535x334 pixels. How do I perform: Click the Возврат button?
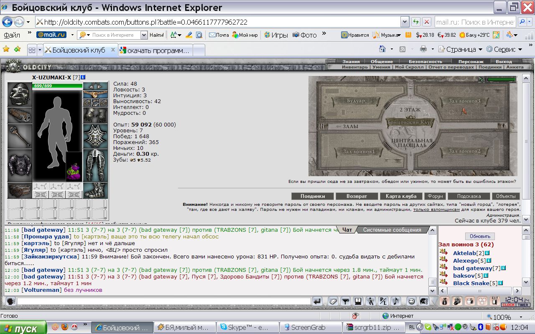pyautogui.click(x=357, y=196)
